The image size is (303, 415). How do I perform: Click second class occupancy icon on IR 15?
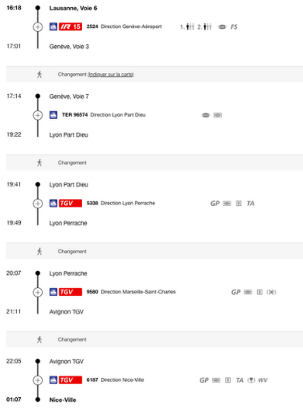tap(205, 27)
